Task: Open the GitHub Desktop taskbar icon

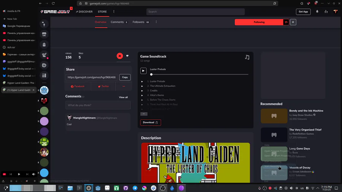Action: pos(126,188)
